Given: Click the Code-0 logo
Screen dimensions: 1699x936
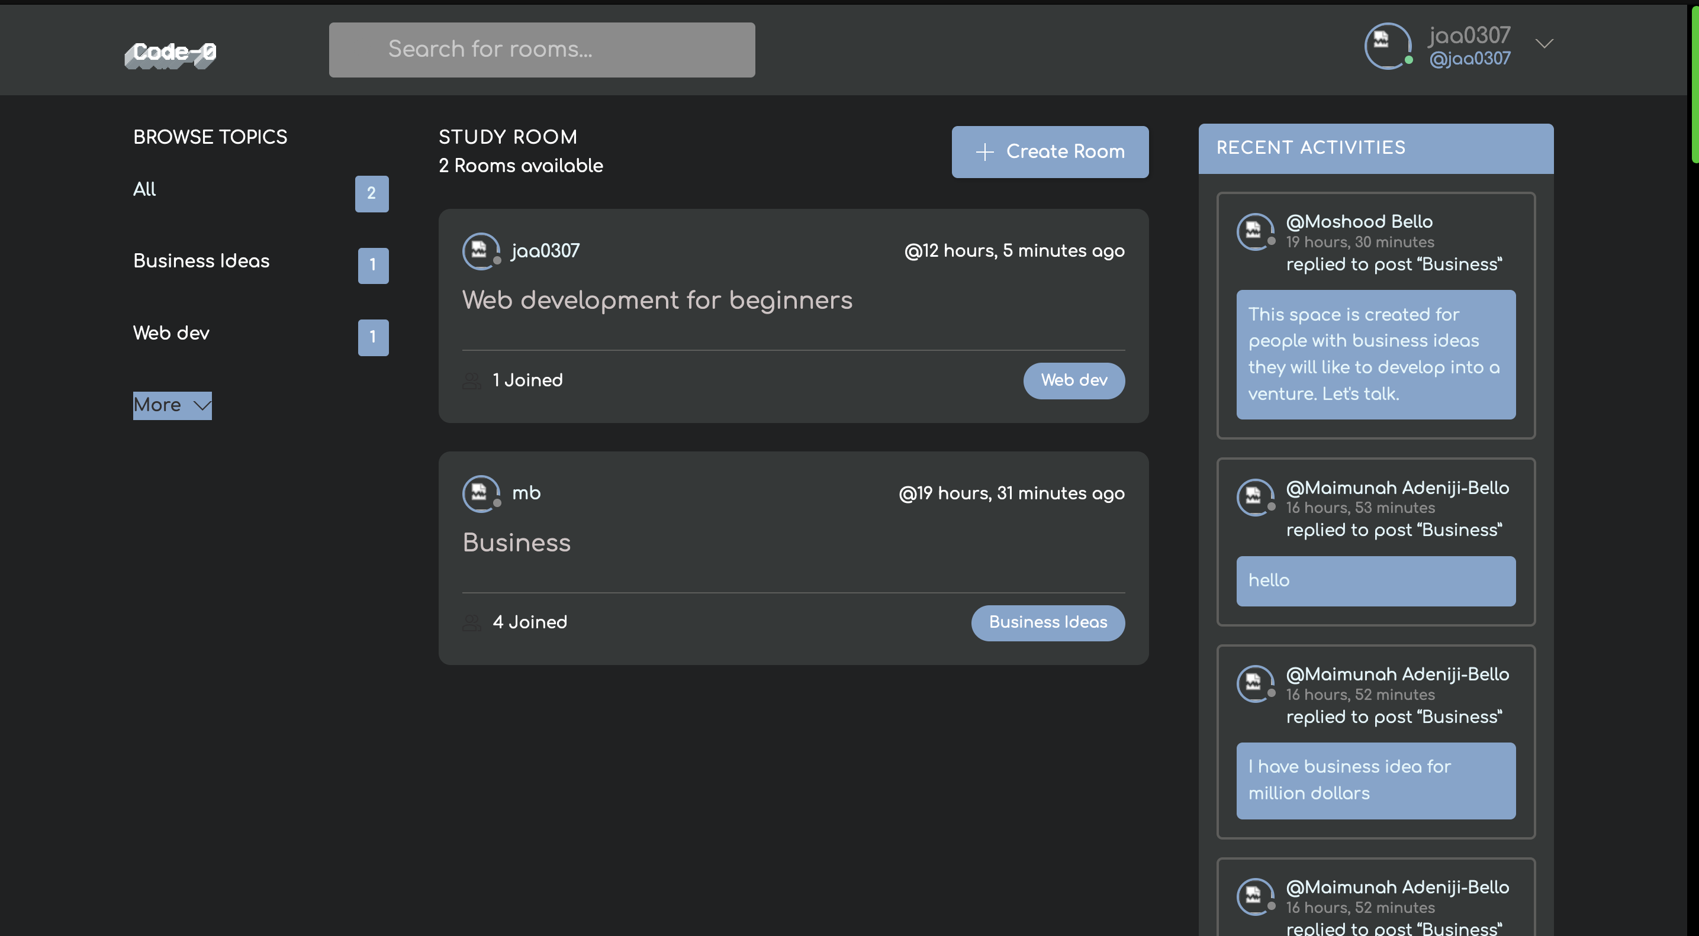Looking at the screenshot, I should click(x=171, y=53).
